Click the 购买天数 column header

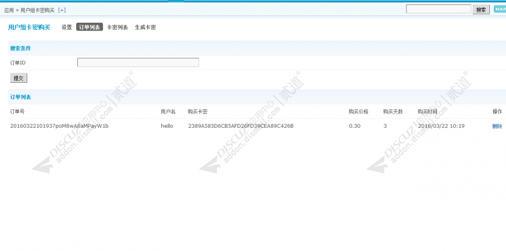click(x=393, y=112)
